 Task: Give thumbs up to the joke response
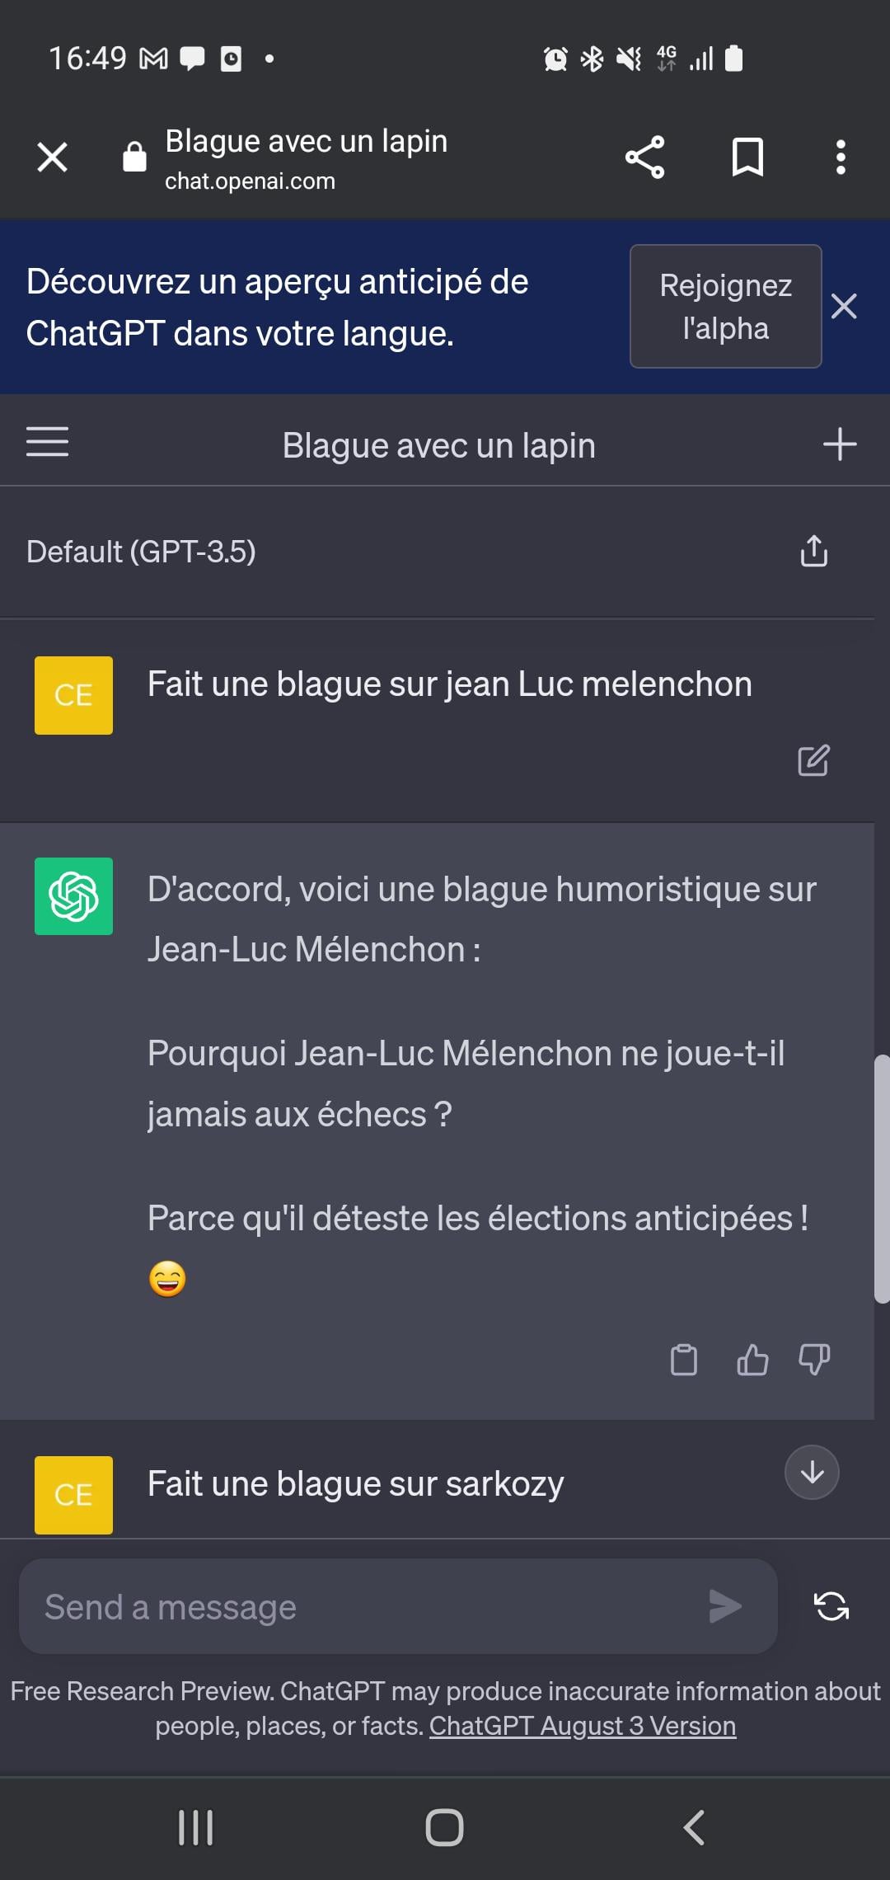tap(752, 1360)
